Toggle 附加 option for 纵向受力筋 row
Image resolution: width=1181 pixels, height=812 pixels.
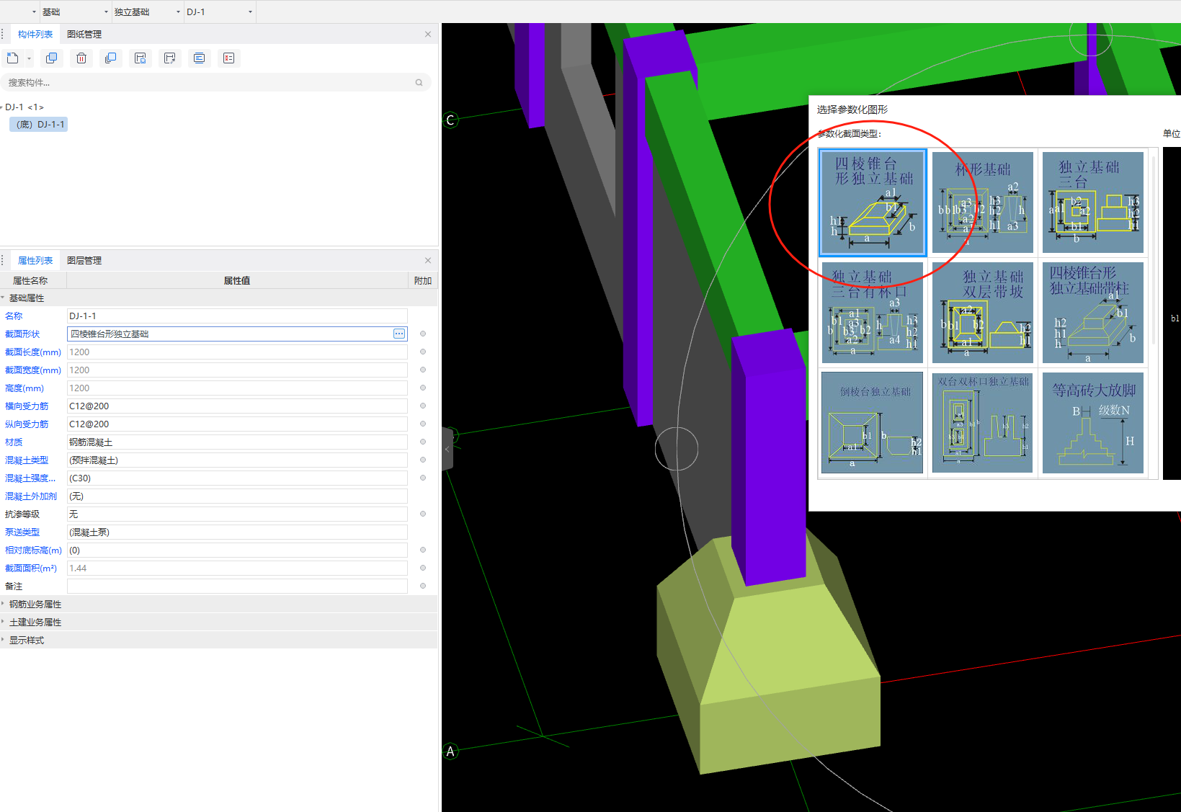(x=423, y=424)
